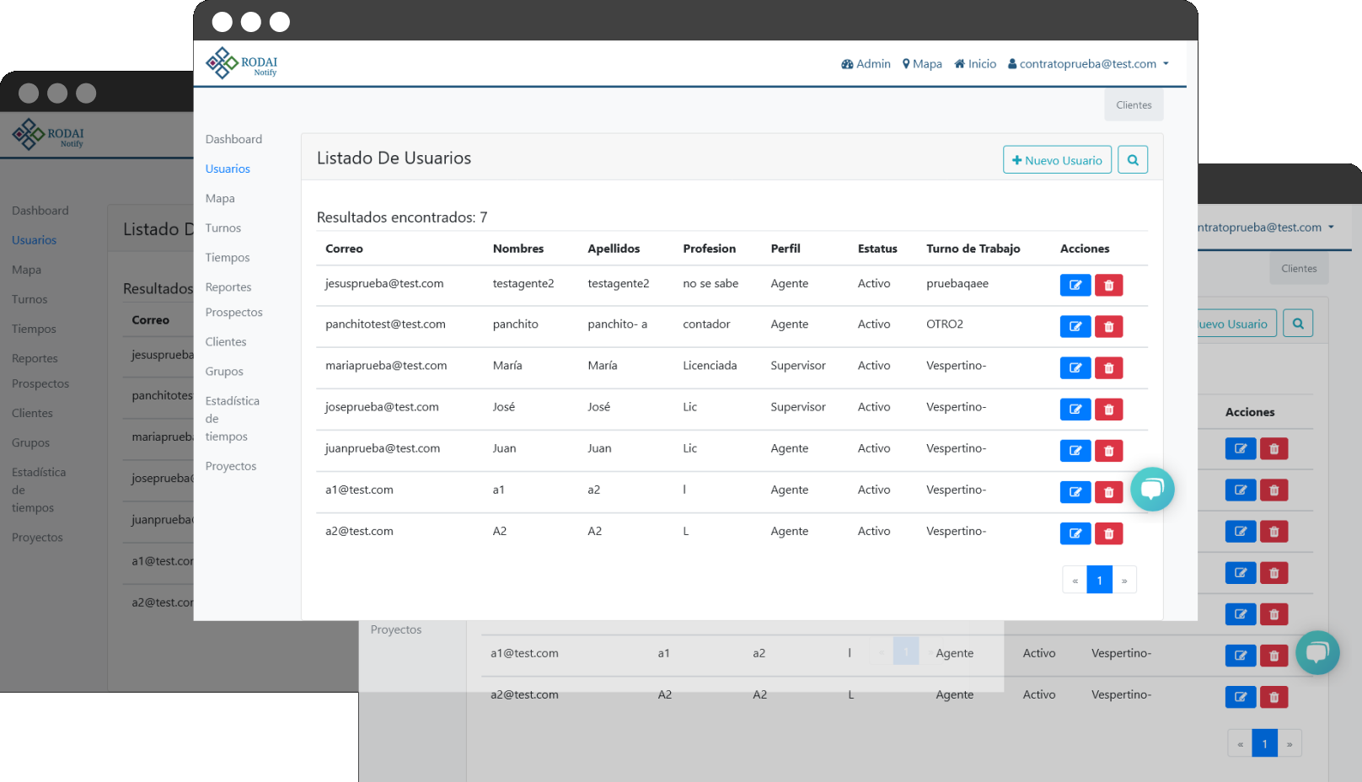Click the Clientes breadcrumb button

click(1134, 105)
